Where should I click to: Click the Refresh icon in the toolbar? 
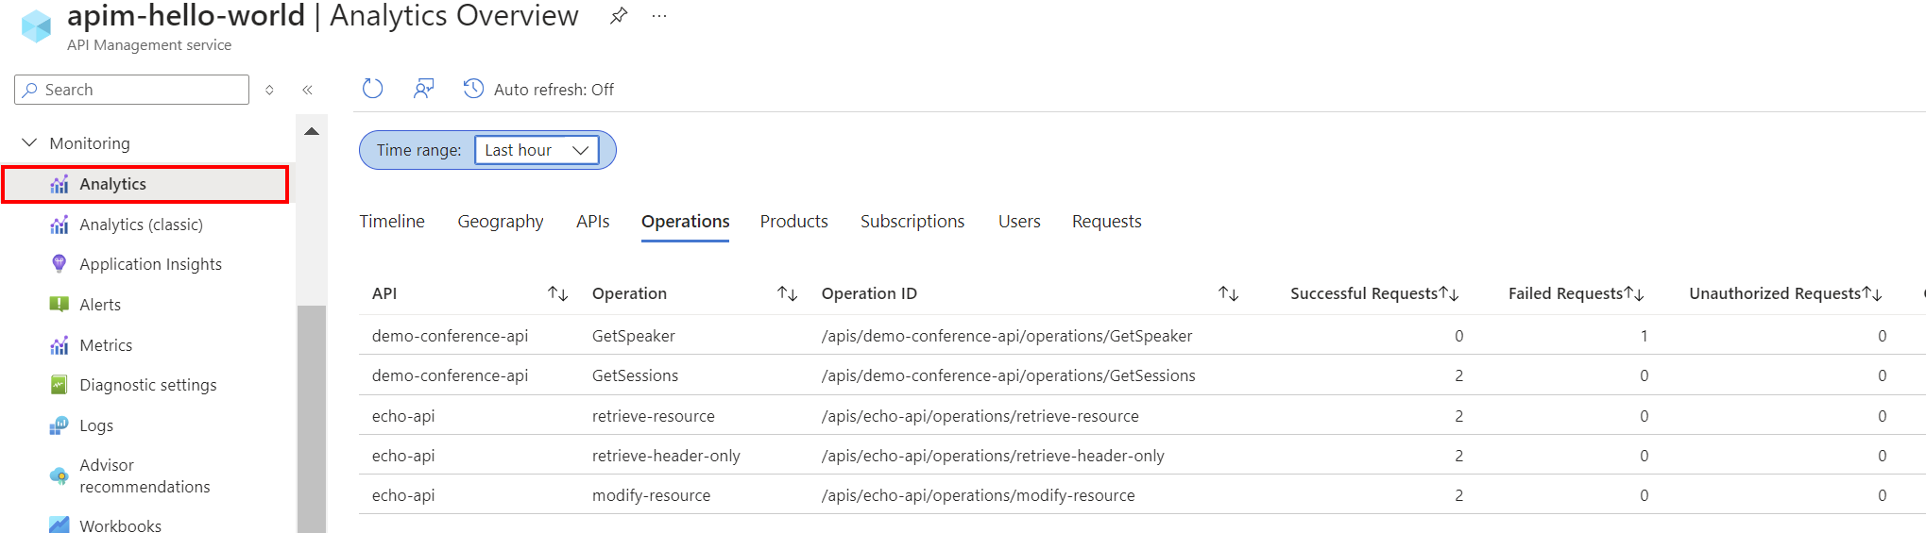(x=372, y=89)
